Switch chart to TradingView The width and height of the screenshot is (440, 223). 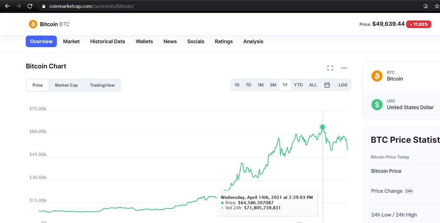pyautogui.click(x=102, y=85)
